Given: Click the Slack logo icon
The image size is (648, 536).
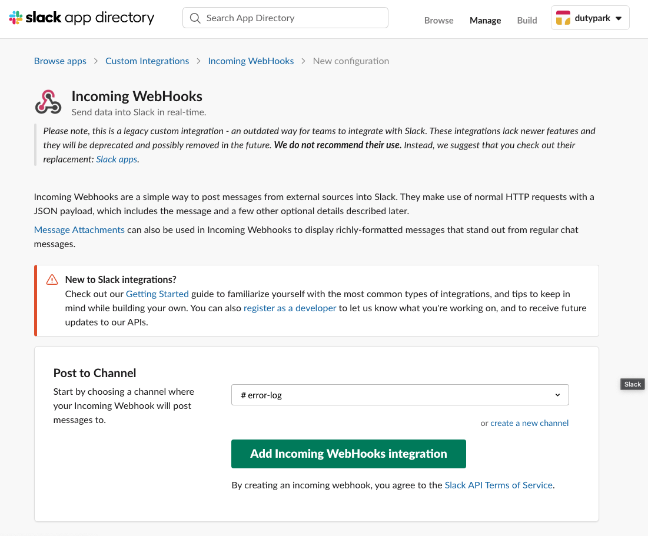Looking at the screenshot, I should tap(16, 18).
